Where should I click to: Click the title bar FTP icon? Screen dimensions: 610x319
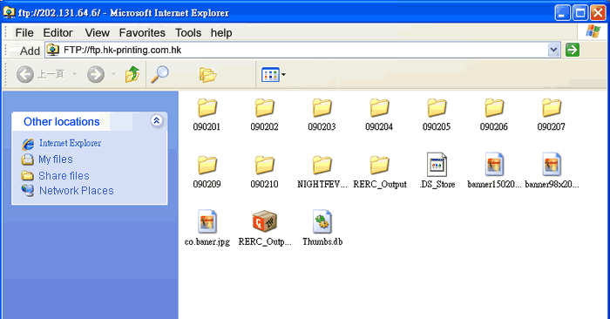8,12
